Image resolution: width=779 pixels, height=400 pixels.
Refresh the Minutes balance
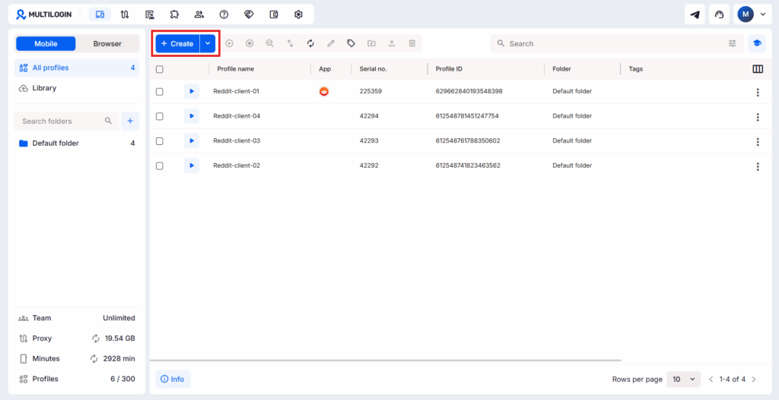pyautogui.click(x=94, y=359)
